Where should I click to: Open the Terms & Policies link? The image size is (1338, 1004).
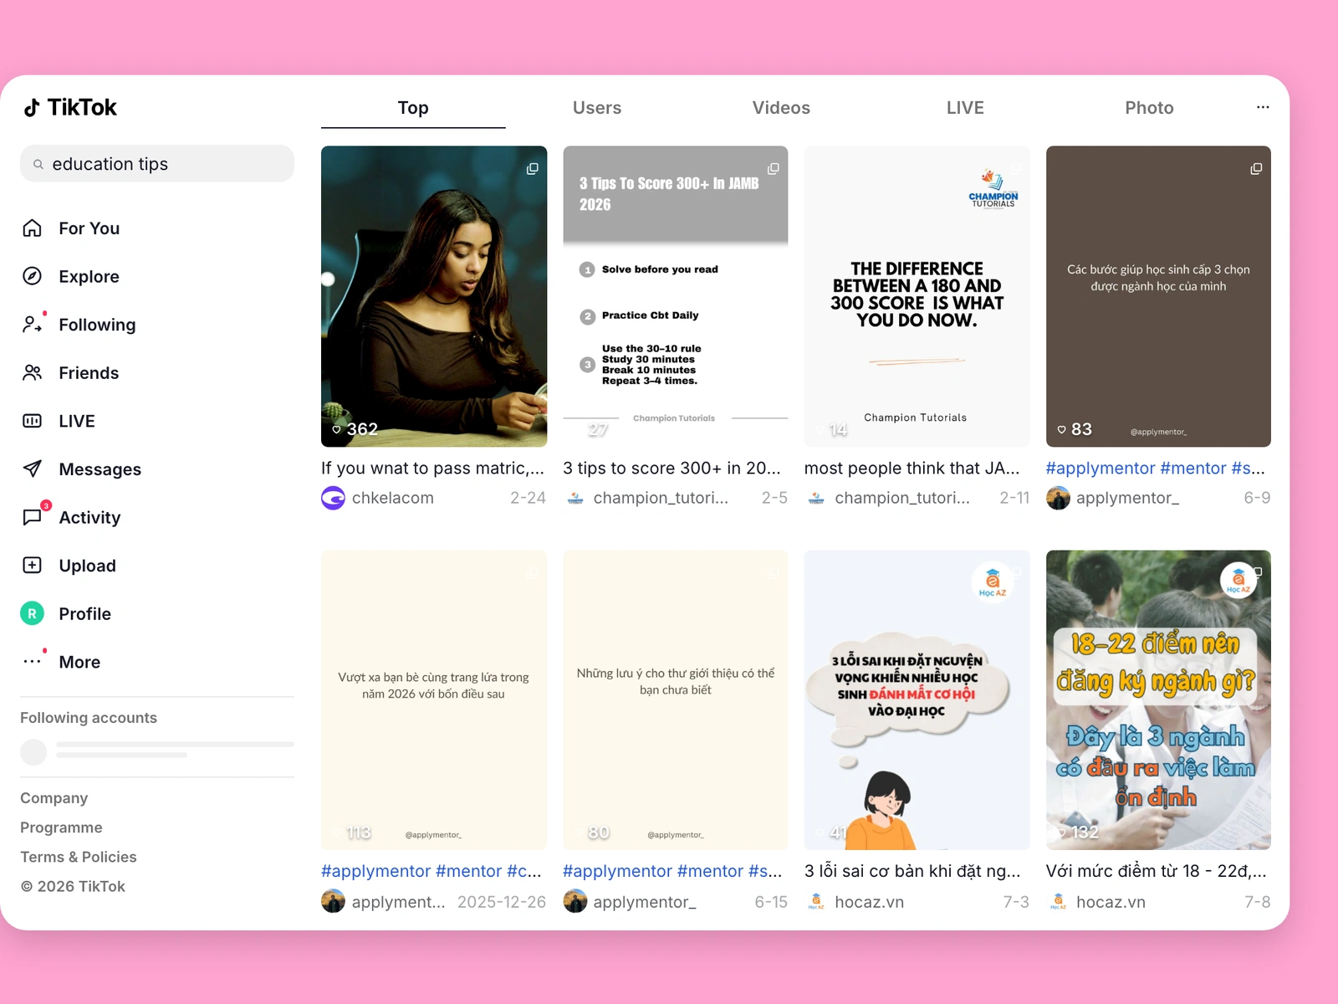coord(79,857)
